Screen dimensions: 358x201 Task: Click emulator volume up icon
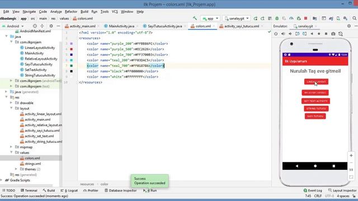283,33
